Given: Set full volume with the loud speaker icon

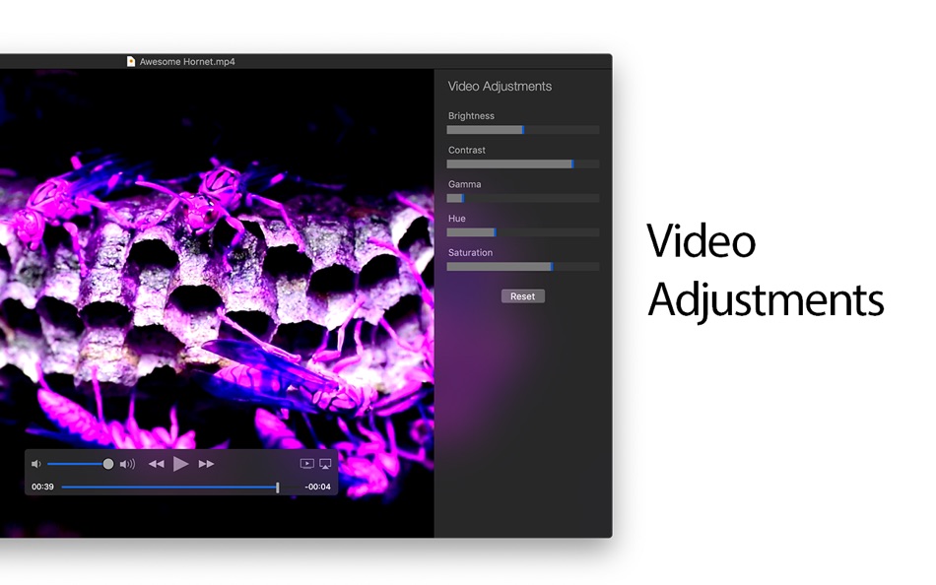Looking at the screenshot, I should click(x=126, y=463).
